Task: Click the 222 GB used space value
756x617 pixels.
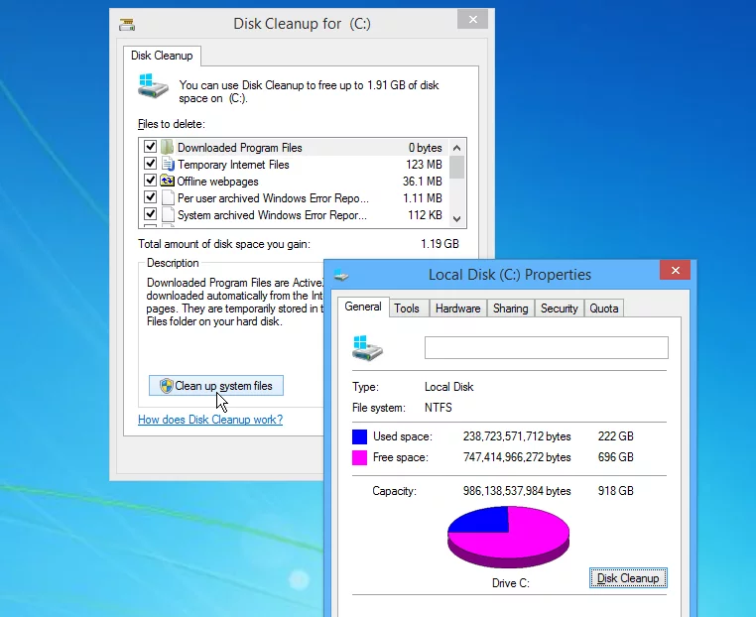Action: (x=616, y=436)
